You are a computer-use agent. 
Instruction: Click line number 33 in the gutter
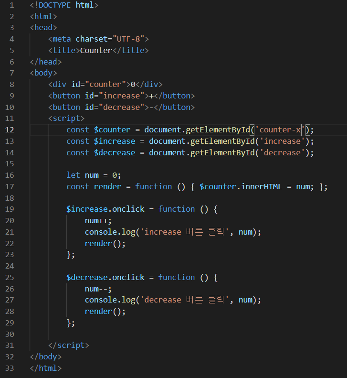coord(10,368)
